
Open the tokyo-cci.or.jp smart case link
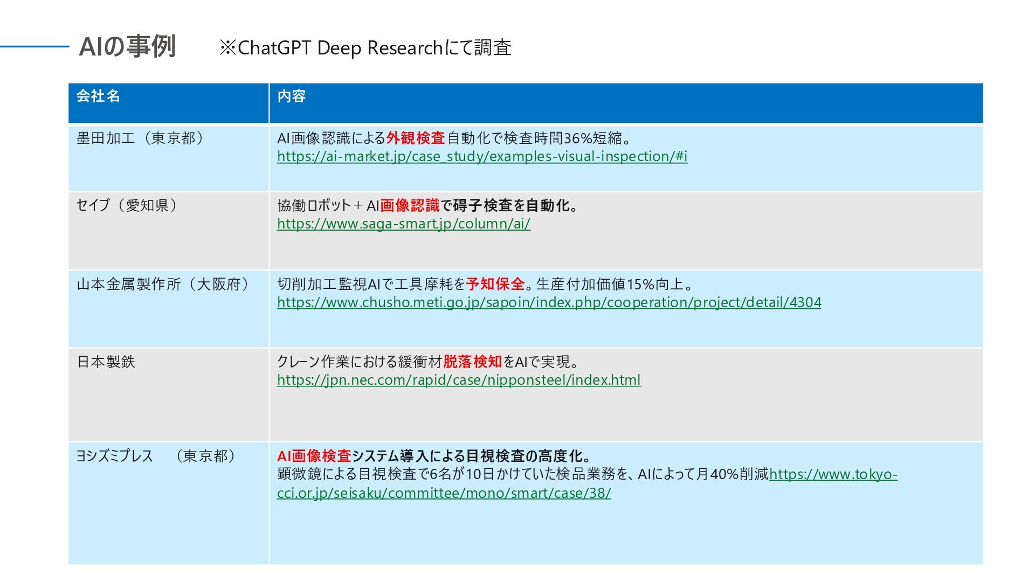(x=443, y=493)
